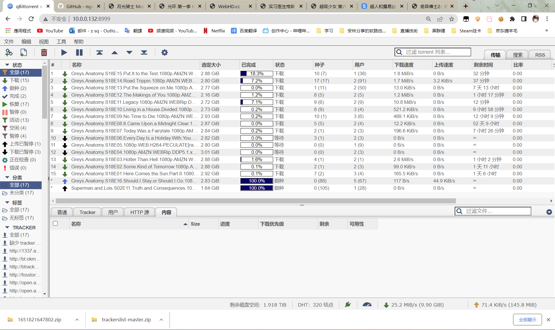This screenshot has width=555, height=330.
Task: Collapse the 状态 filter section
Action: click(7, 65)
